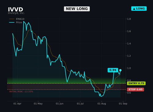Click the ENTRY 0.75 label

coord(136,83)
